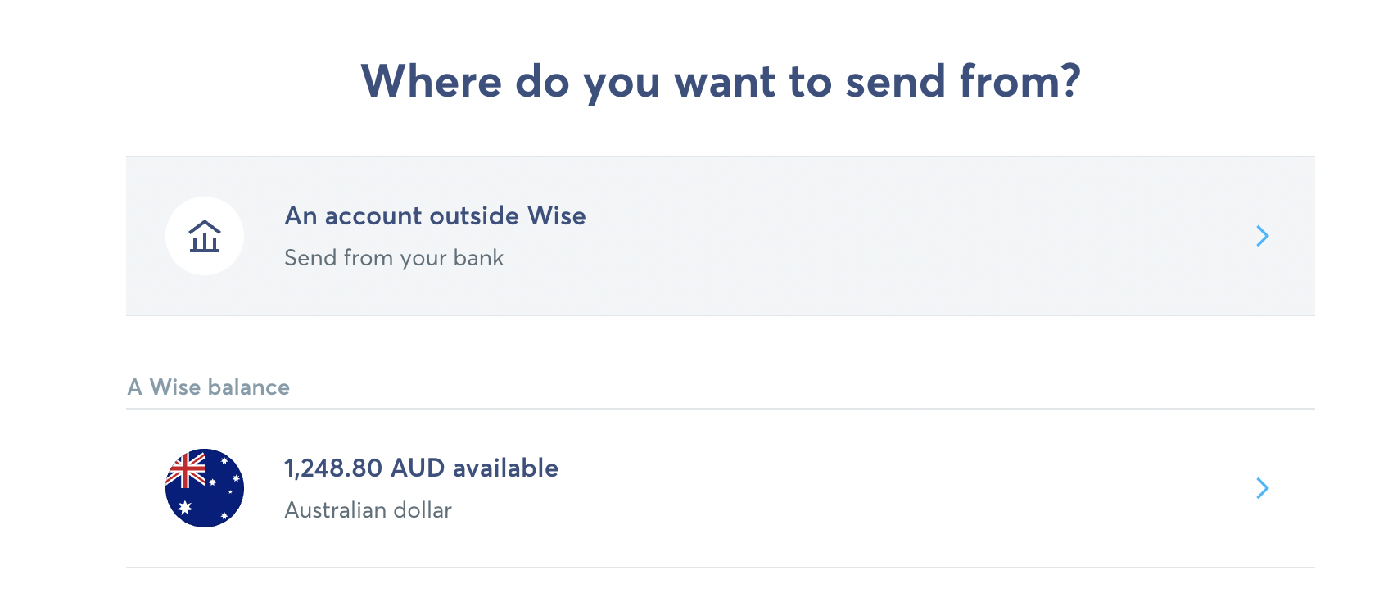Click the word "bank" in the subtitle
The width and height of the screenshot is (1379, 611).
478,258
